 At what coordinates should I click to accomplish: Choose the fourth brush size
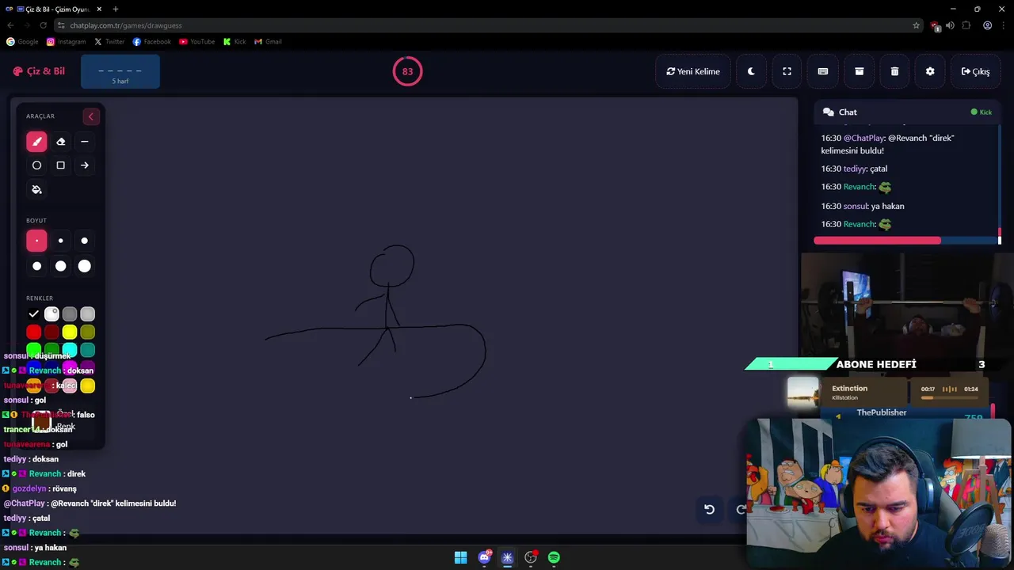pos(36,266)
